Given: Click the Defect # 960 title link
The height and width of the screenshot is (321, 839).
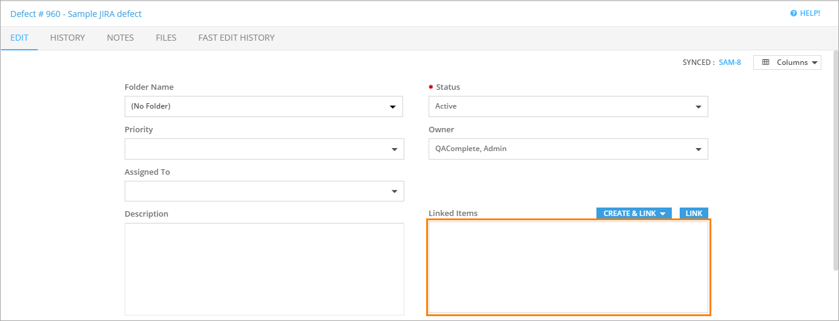Looking at the screenshot, I should pos(76,13).
